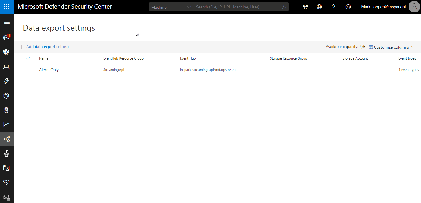Open the dashboard icon with notification badge
Screen dimensions: 421x203
point(7,38)
